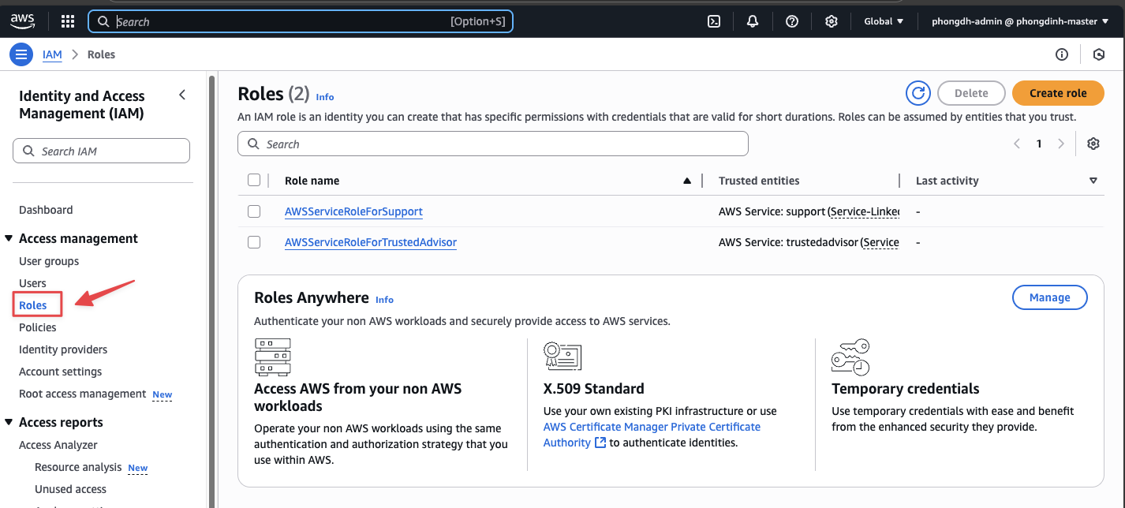Check the AWSServiceRoleForSupport row

[x=254, y=211]
